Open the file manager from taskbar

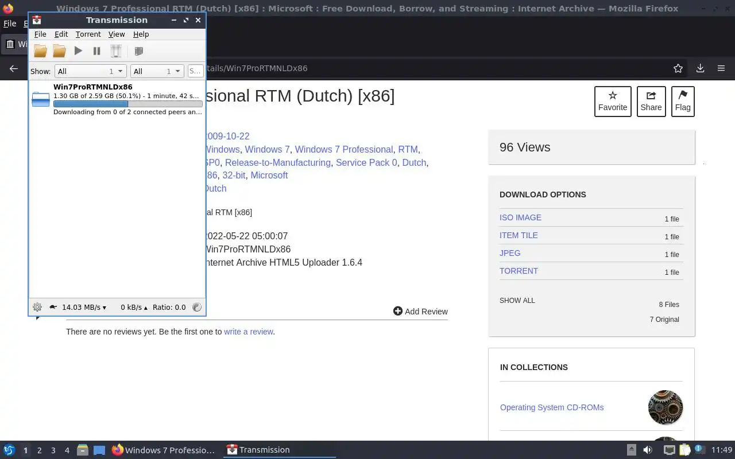82,450
